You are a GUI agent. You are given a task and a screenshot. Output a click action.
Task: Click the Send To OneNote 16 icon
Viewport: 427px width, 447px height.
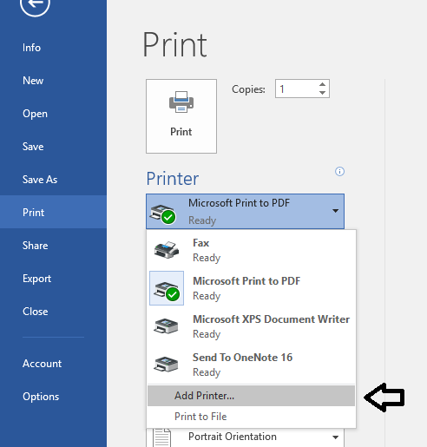(x=166, y=365)
